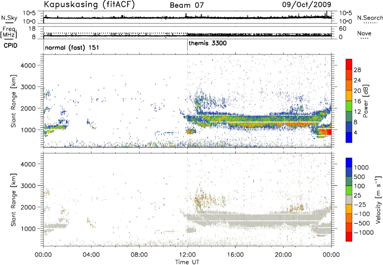This screenshot has width=383, height=265.
Task: Click the blue top of the velocity color bar
Action: click(x=349, y=163)
